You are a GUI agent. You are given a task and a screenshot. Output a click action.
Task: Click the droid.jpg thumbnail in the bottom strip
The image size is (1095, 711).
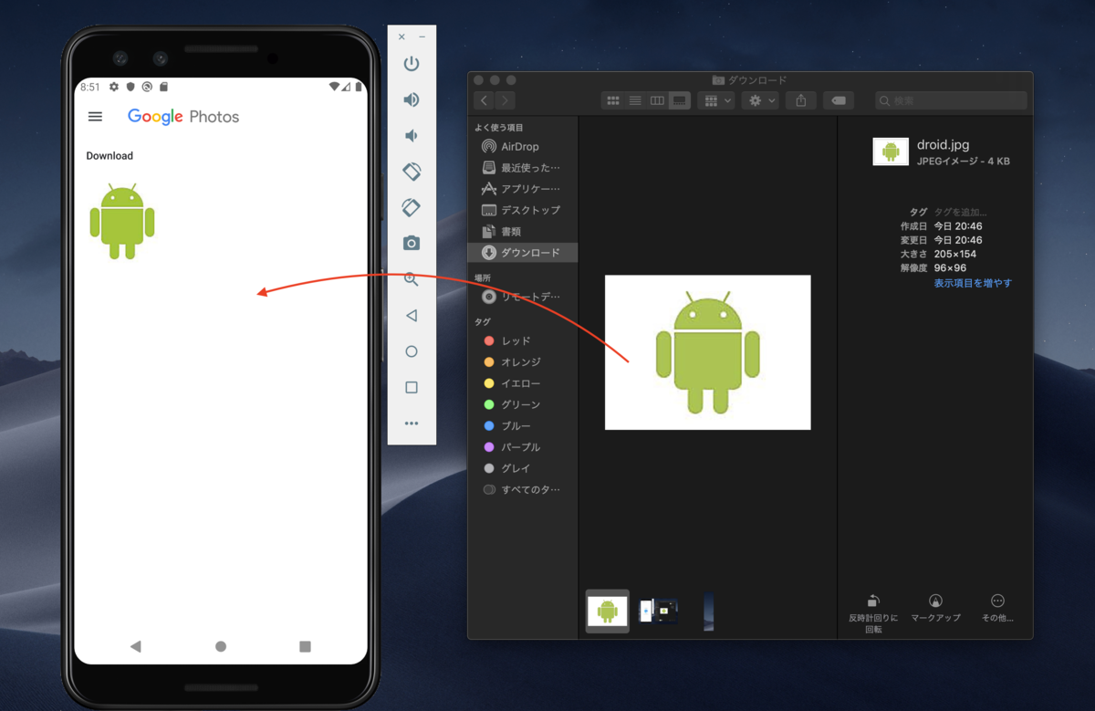point(607,612)
